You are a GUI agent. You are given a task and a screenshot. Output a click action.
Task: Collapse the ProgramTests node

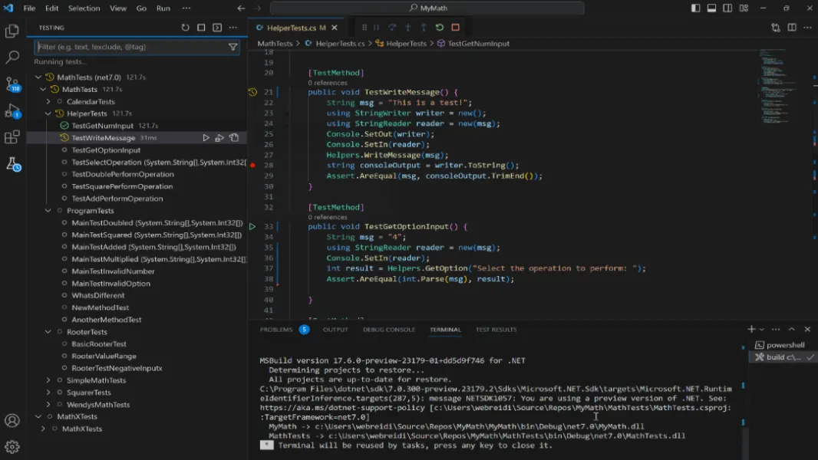(48, 211)
